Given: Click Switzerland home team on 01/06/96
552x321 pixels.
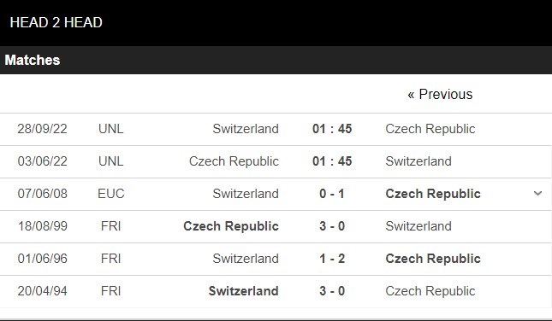Looking at the screenshot, I should point(246,259).
